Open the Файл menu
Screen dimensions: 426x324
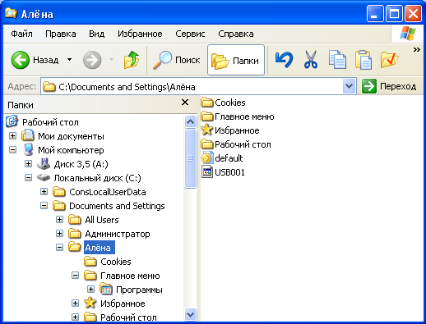(21, 34)
